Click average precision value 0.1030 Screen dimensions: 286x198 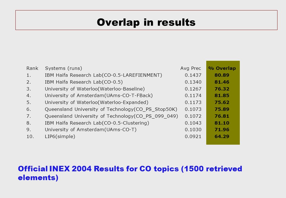pyautogui.click(x=193, y=130)
